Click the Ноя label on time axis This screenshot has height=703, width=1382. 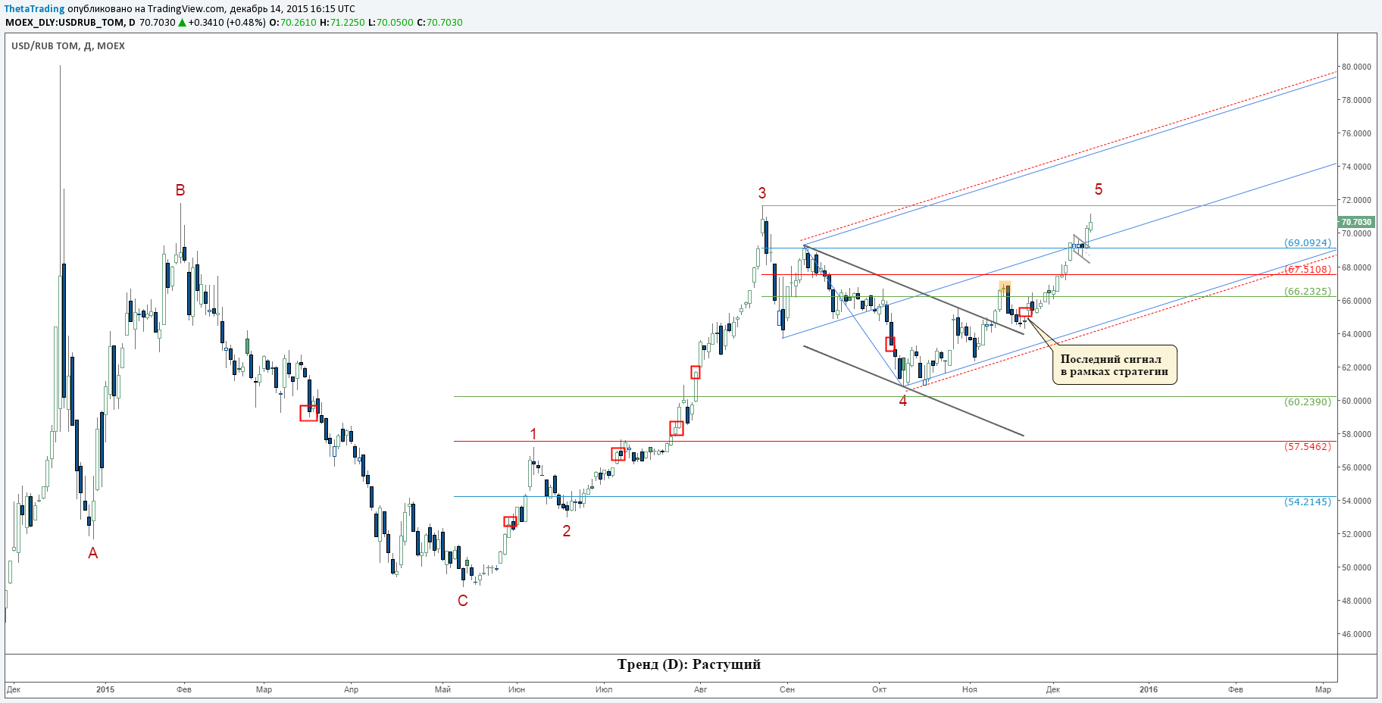point(970,689)
